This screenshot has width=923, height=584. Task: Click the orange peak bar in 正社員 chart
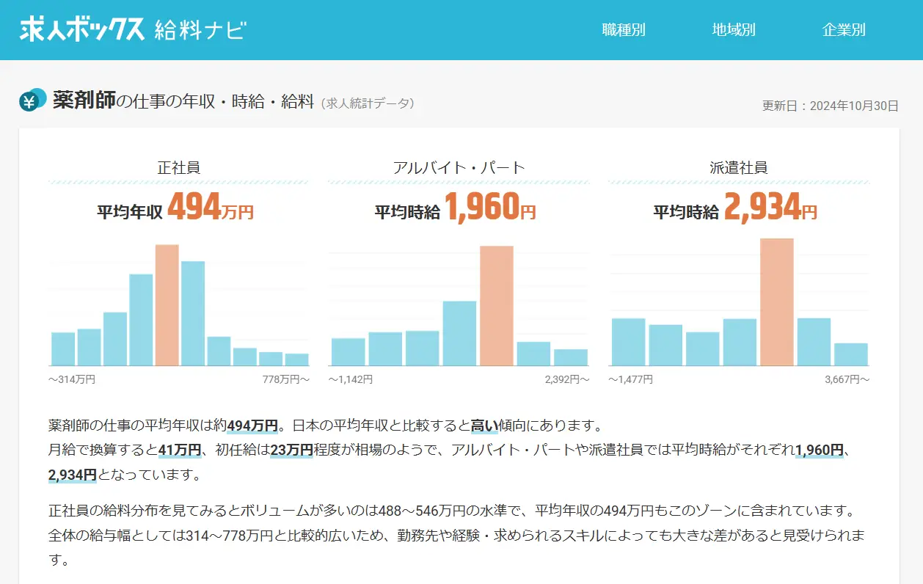[x=168, y=304]
